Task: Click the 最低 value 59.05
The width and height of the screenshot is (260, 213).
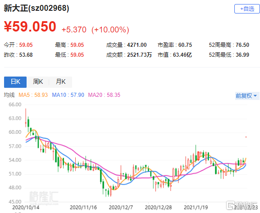Action: click(x=77, y=55)
